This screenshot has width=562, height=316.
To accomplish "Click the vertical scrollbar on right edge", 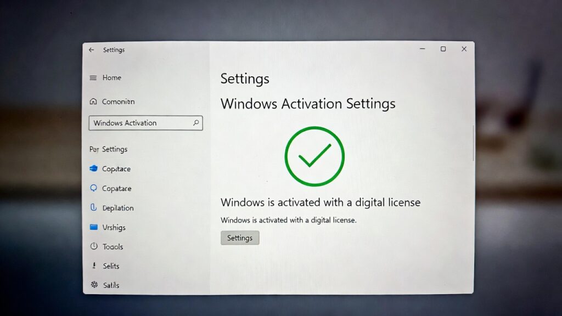I will (473, 143).
